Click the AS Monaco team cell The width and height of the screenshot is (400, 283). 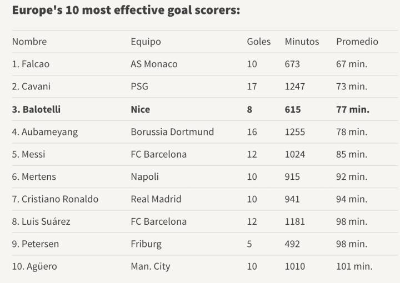154,64
